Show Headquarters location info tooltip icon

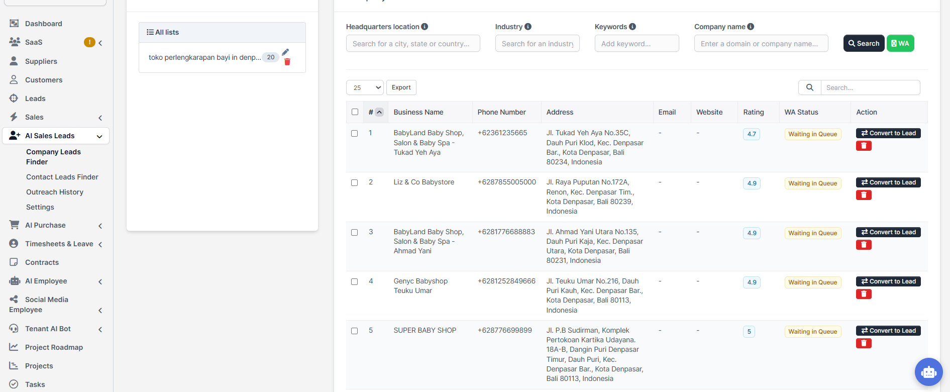[425, 27]
